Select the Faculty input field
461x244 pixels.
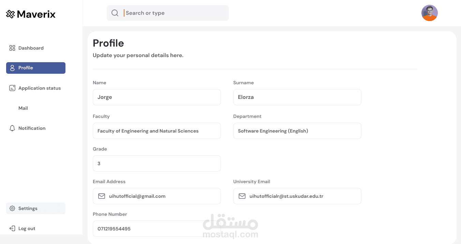click(157, 131)
